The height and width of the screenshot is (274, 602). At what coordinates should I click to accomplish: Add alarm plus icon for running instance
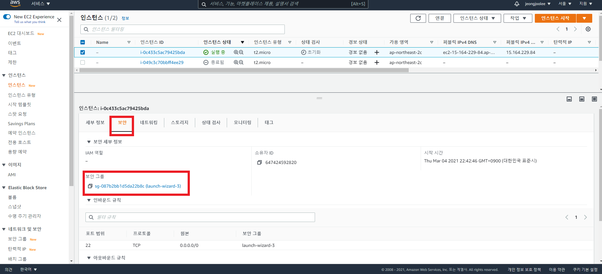pyautogui.click(x=377, y=52)
